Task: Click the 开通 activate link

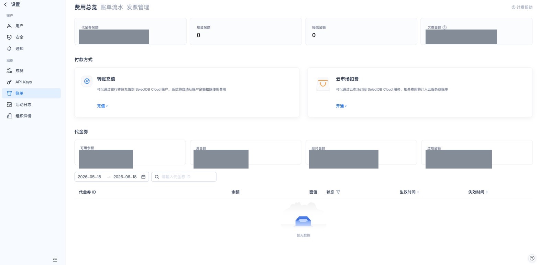Action: (x=341, y=106)
